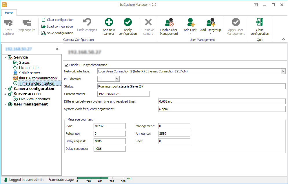The image size is (288, 184).
Task: Click the Close configuration icon
Action: tap(260, 22)
